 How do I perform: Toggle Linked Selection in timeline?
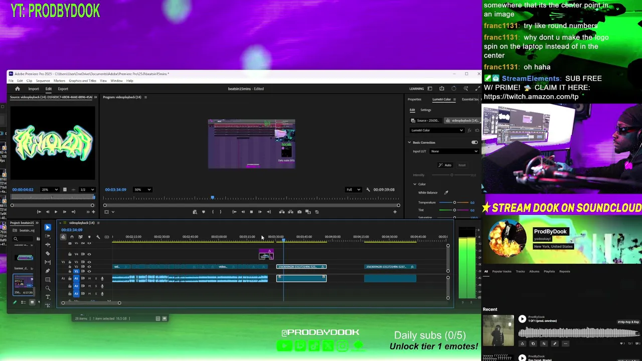[x=80, y=237]
